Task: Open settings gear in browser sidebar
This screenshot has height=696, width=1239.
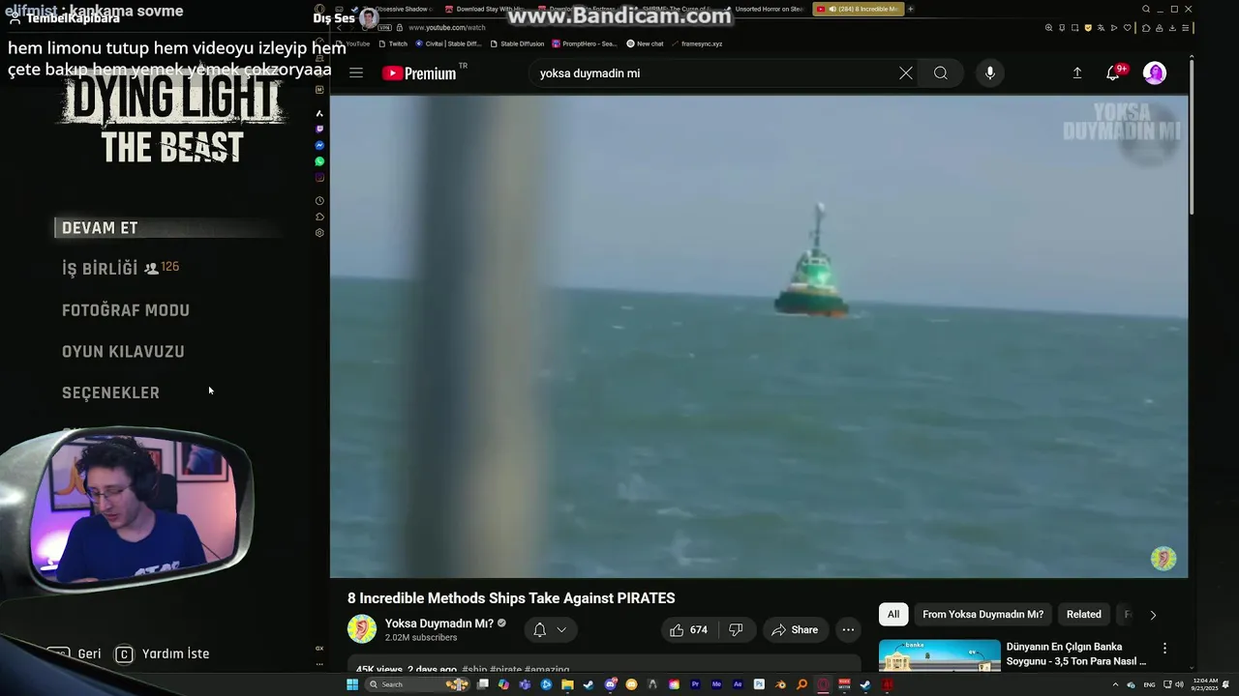Action: [319, 233]
